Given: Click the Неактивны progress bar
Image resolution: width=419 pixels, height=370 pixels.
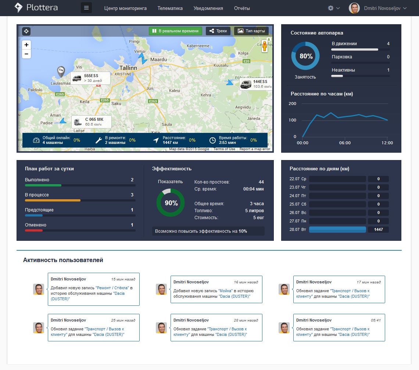Looking at the screenshot, I should click(360, 76).
